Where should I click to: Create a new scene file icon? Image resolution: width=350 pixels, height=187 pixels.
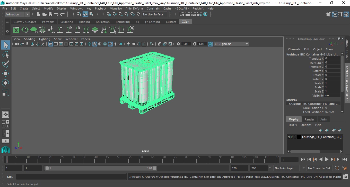pos(38,14)
